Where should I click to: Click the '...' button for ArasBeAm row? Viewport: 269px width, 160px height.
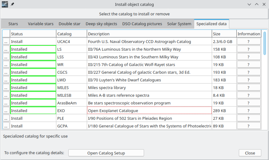click(6, 103)
